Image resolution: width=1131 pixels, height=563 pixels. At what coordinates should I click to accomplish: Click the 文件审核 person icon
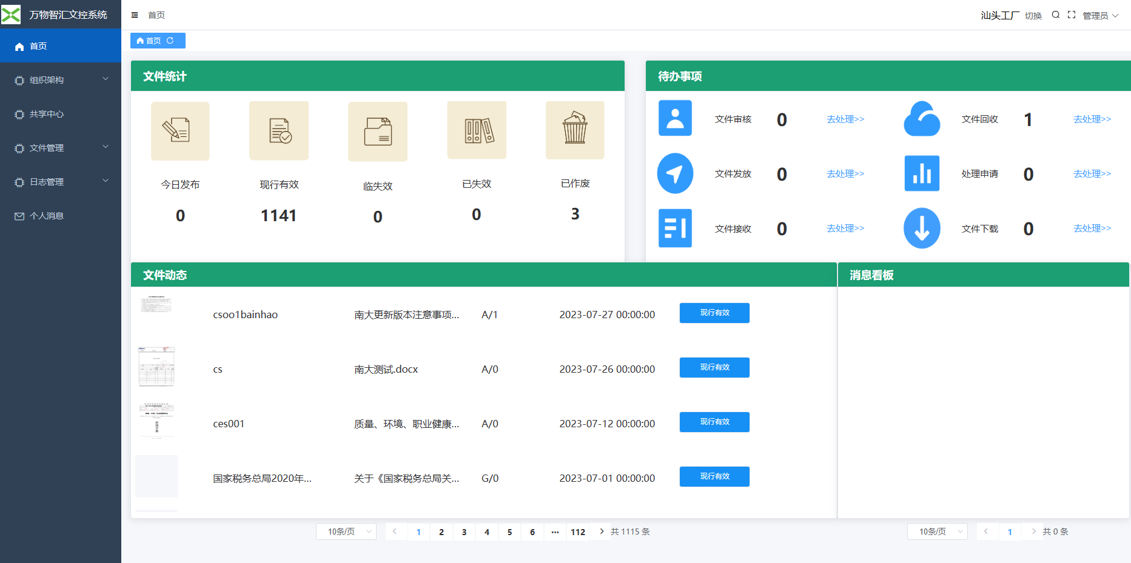click(674, 118)
